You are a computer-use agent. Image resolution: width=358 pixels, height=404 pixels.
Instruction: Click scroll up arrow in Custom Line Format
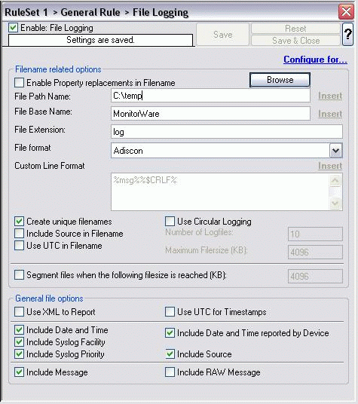pos(335,180)
